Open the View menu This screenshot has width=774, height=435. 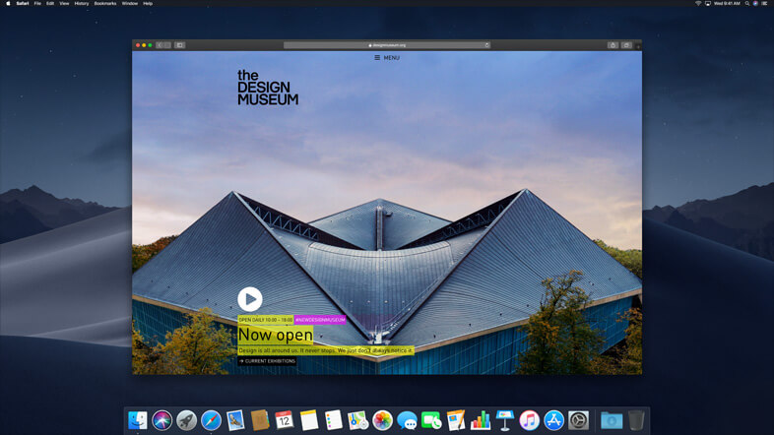[64, 4]
